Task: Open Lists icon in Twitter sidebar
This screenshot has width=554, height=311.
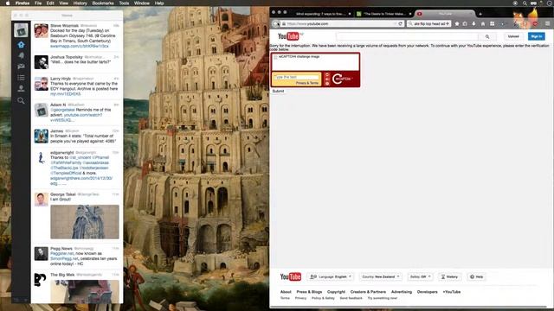Action: tap(21, 77)
